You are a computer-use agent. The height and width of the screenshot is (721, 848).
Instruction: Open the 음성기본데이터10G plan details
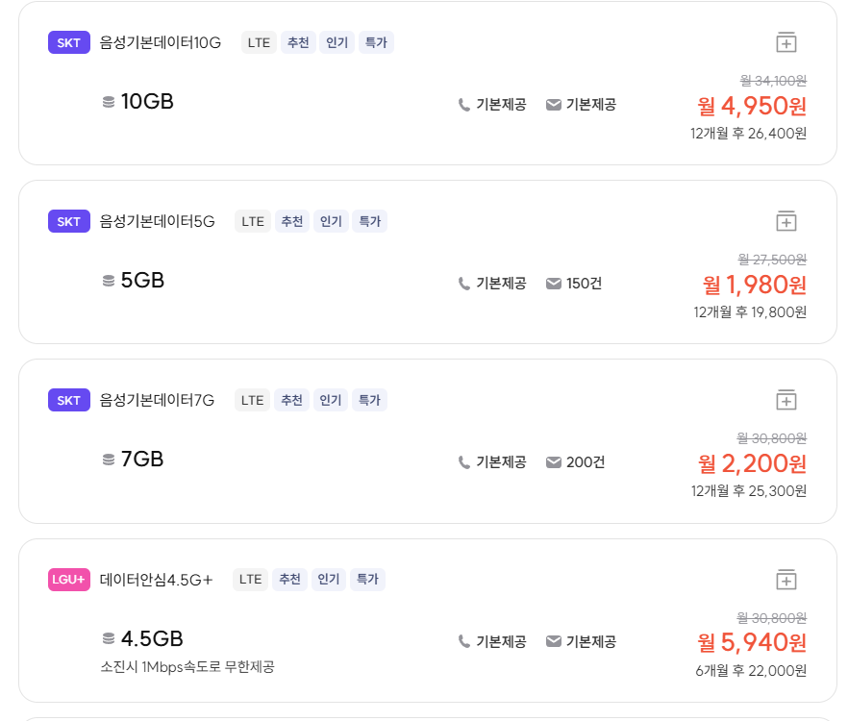159,42
